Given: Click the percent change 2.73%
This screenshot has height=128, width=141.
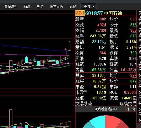Looking at the screenshot, I should 101,31.
